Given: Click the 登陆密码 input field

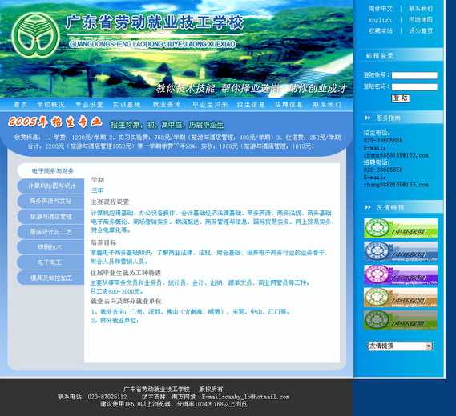Looking at the screenshot, I should coord(414,86).
